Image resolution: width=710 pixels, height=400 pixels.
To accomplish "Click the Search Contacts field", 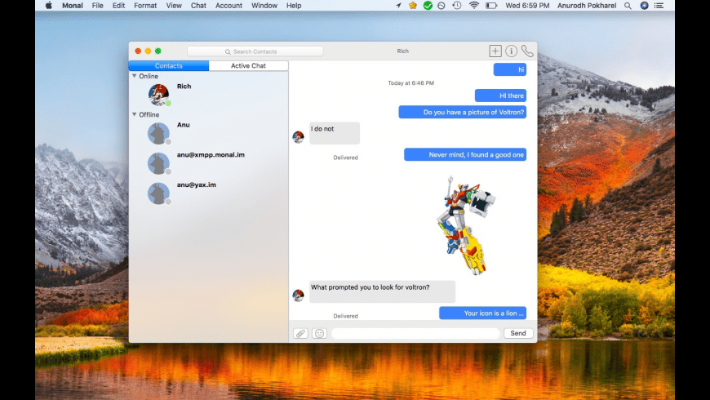I will (255, 51).
